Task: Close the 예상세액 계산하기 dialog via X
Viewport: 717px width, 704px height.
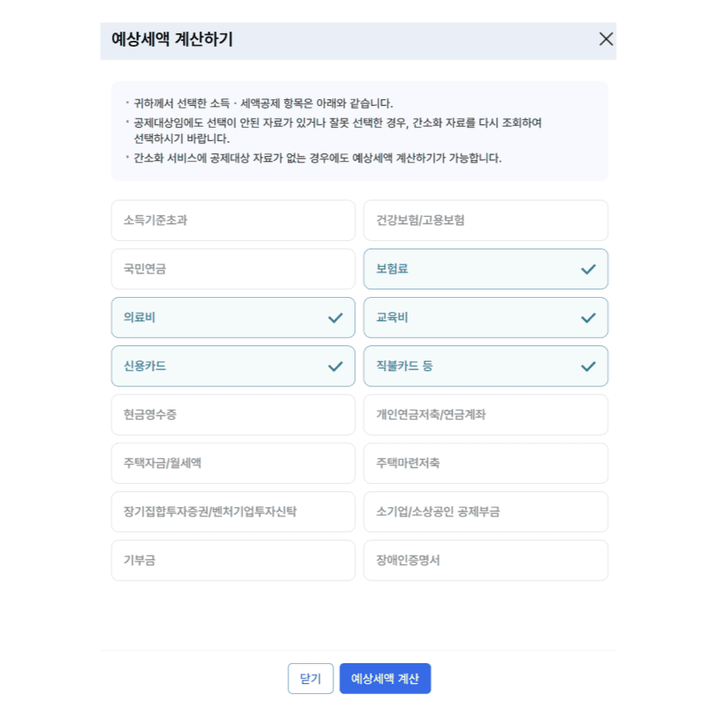Action: pos(606,39)
